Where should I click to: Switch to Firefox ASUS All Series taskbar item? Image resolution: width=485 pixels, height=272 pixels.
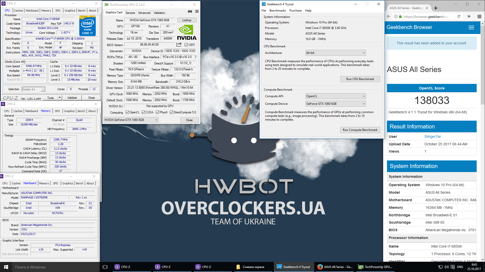tap(335, 267)
